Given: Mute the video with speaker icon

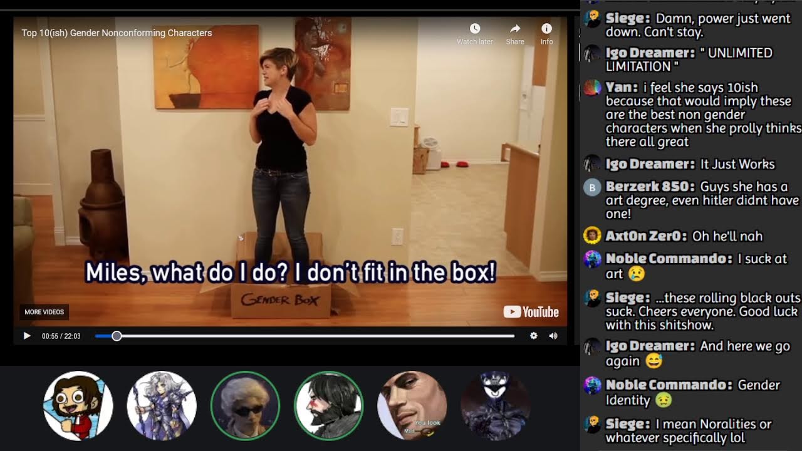Looking at the screenshot, I should (553, 336).
